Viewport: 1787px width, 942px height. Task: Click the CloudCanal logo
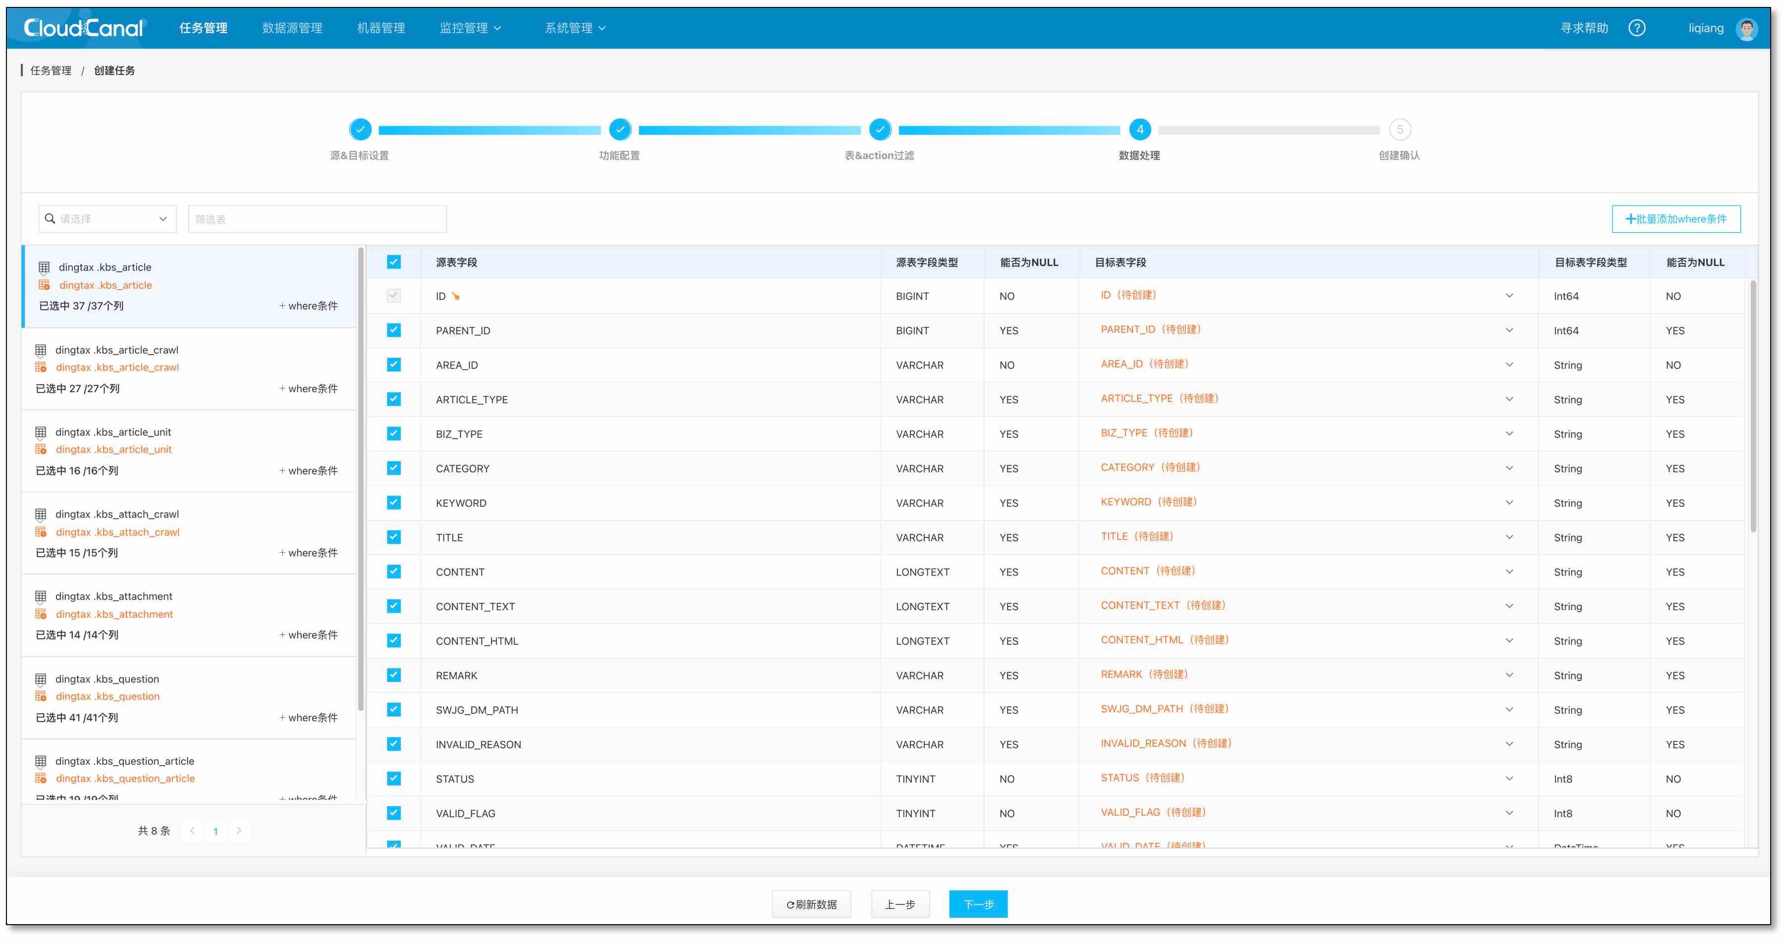point(83,28)
